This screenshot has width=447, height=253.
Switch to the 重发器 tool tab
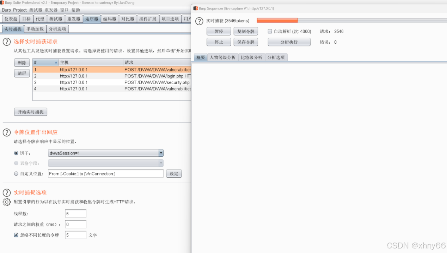tap(74, 19)
